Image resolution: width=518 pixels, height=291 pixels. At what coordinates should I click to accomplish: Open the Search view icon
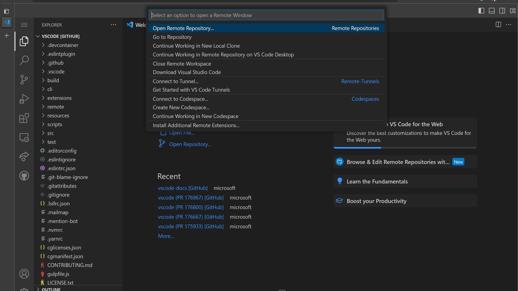click(x=24, y=60)
